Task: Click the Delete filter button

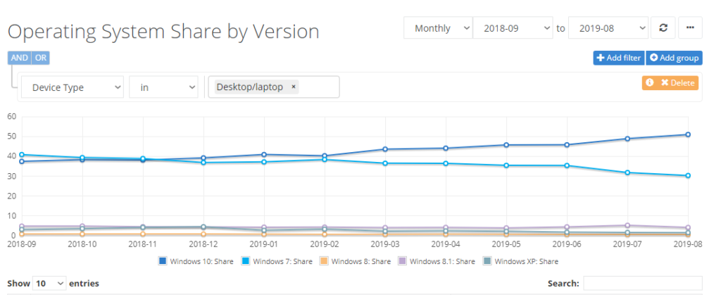Action: (670, 82)
